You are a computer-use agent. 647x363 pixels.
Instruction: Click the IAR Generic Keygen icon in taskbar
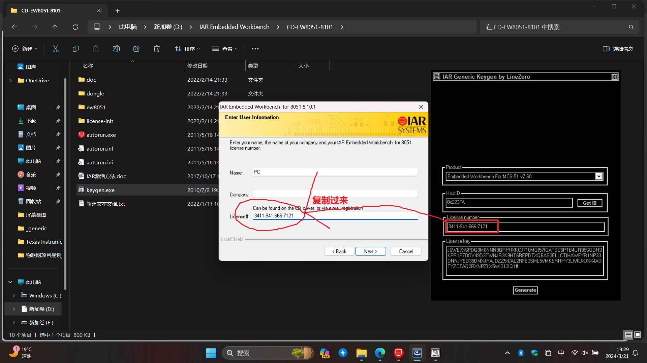pos(435,353)
